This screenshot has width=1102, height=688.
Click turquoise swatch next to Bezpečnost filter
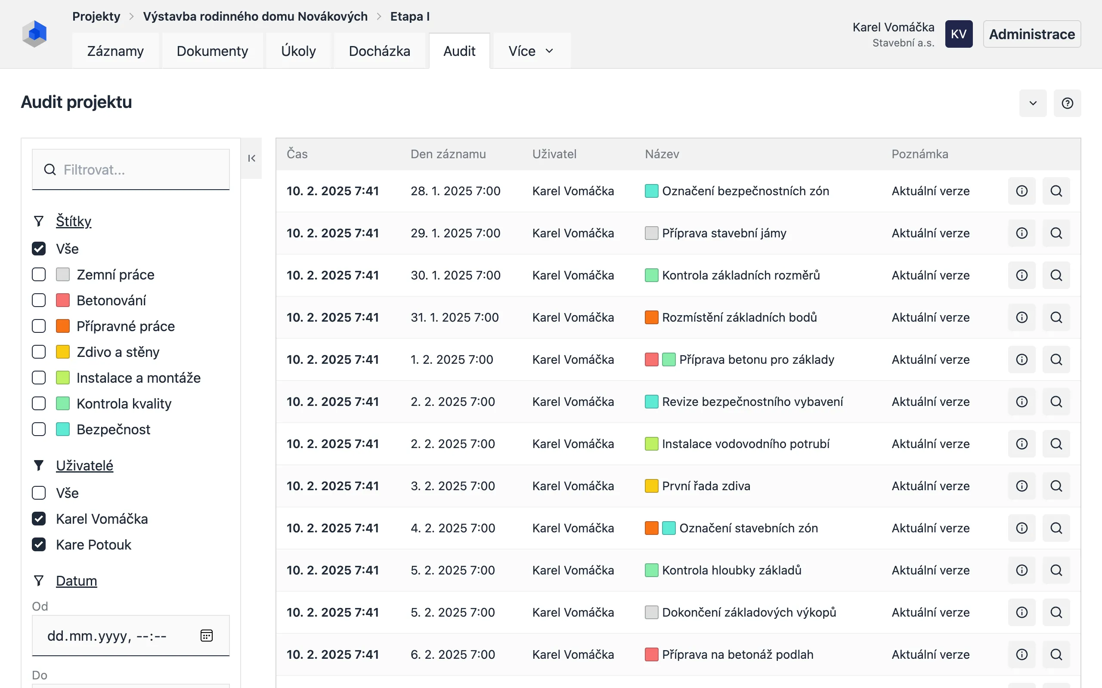pyautogui.click(x=63, y=429)
